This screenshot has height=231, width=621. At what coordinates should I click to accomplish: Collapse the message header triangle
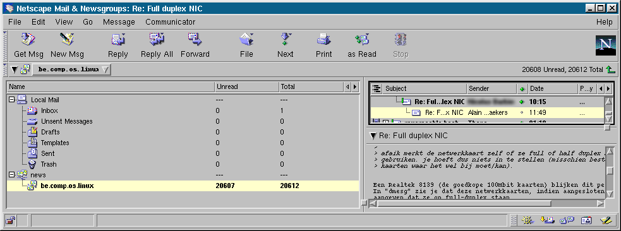tap(373, 136)
